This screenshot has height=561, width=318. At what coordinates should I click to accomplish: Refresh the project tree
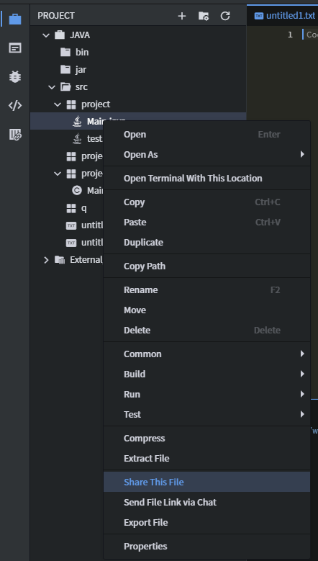coord(225,16)
